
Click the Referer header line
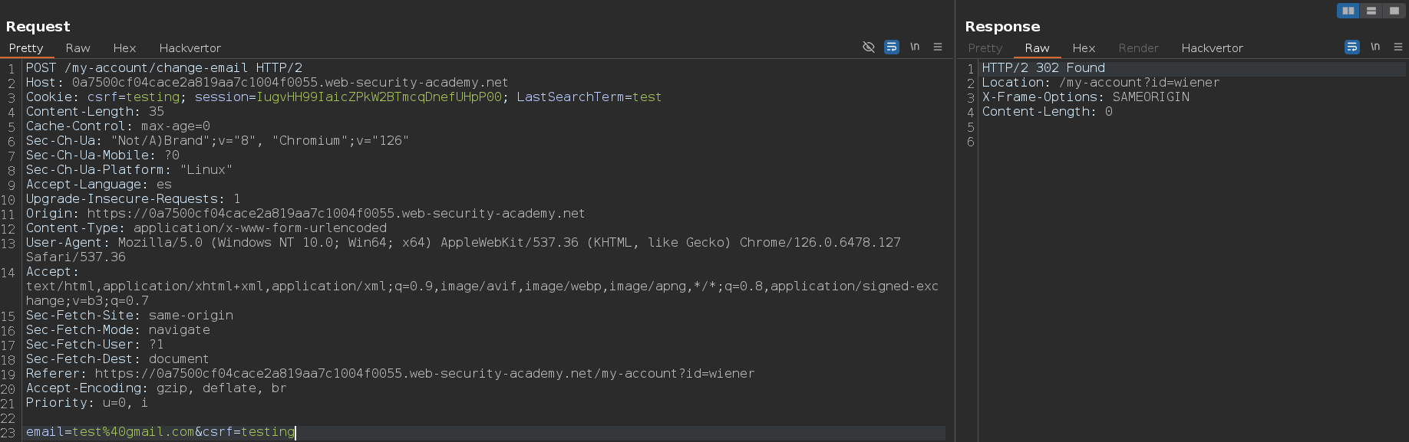click(391, 374)
